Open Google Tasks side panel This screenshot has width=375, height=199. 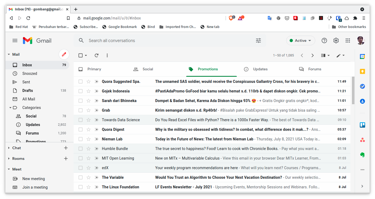tap(362, 86)
